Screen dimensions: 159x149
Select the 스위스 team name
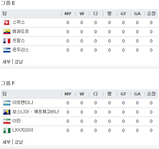point(19,22)
